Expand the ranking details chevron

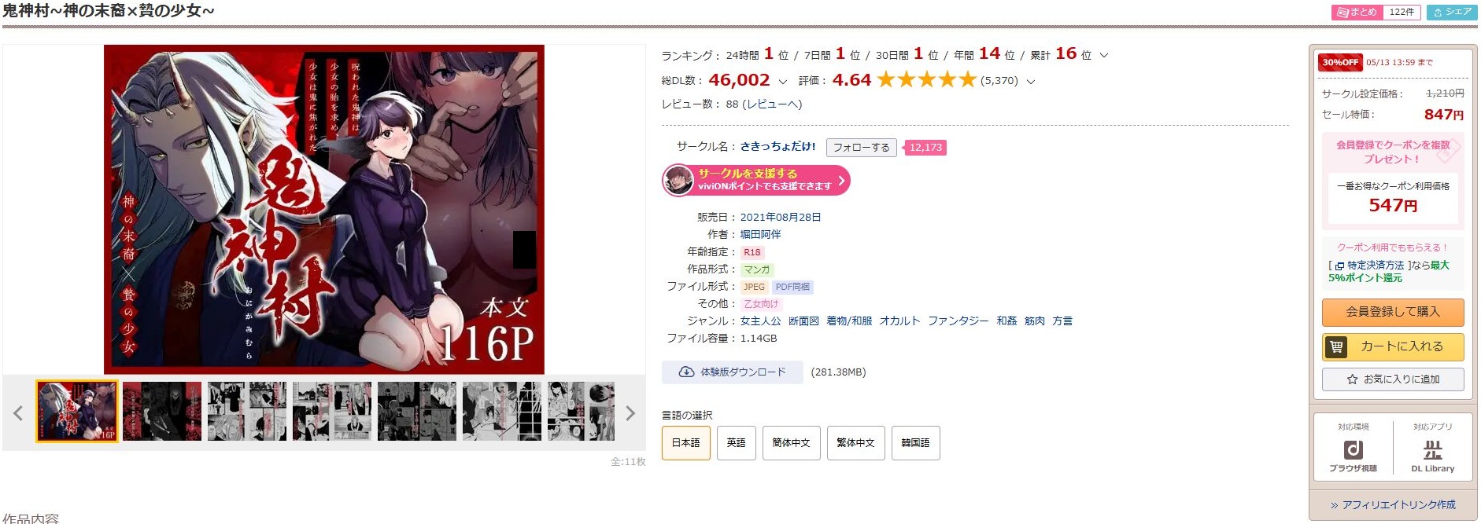(x=1103, y=56)
